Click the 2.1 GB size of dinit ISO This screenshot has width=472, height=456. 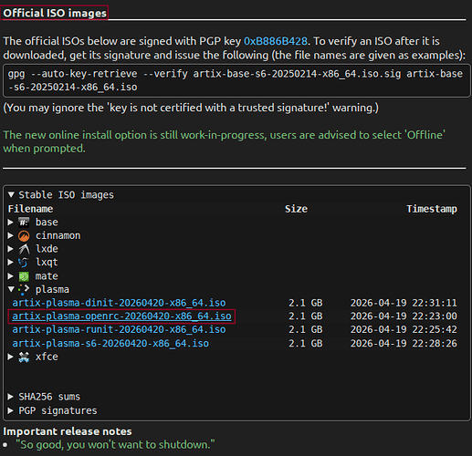306,303
